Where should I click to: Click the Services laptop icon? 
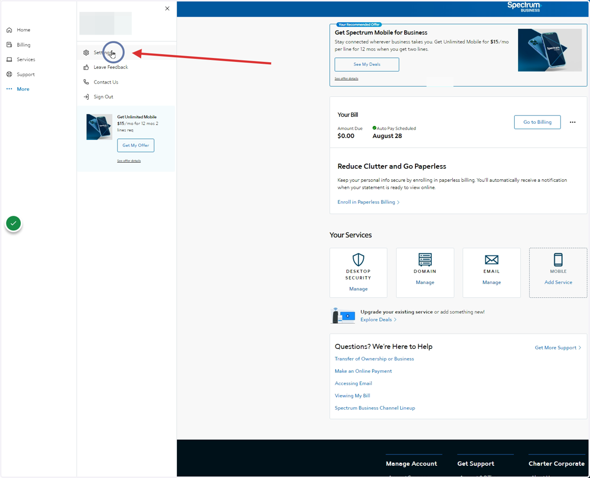pos(9,59)
